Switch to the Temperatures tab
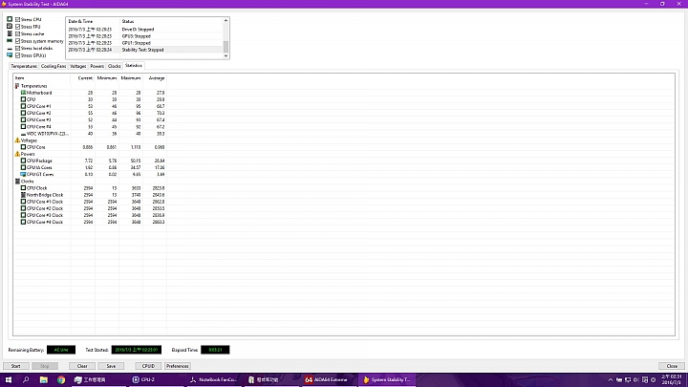Screen dimensions: 688x387 coord(24,66)
